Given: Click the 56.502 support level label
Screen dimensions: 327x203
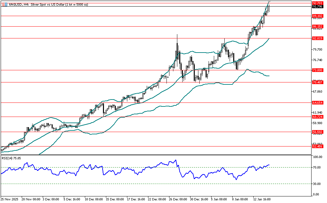Looking at the screenshot, I should pyautogui.click(x=317, y=132).
